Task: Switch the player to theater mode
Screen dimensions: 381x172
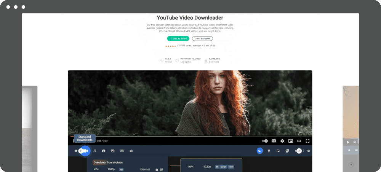Action: coord(299,141)
